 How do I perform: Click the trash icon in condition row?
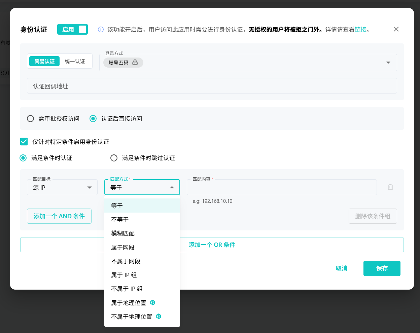(x=390, y=187)
